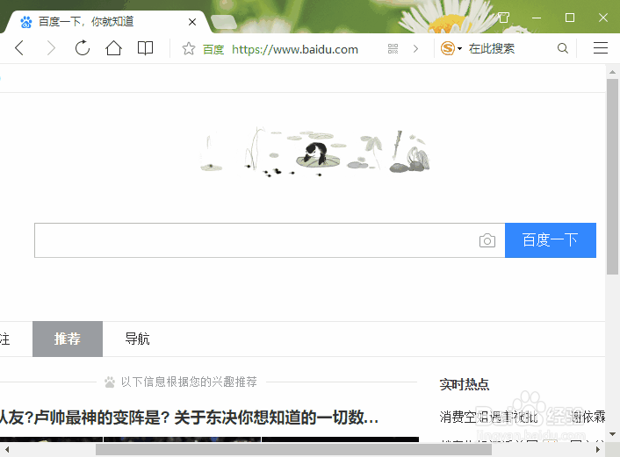The image size is (620, 457).
Task: Click the vertical scrollbar up arrow
Action: pyautogui.click(x=612, y=72)
